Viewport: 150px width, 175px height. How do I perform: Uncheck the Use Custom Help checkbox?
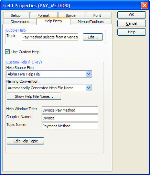[8, 52]
